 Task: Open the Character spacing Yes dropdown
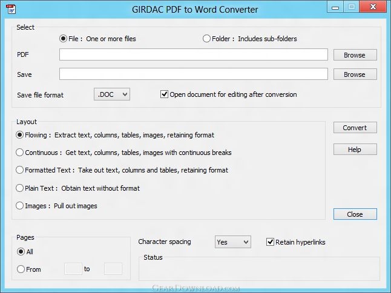pos(233,242)
